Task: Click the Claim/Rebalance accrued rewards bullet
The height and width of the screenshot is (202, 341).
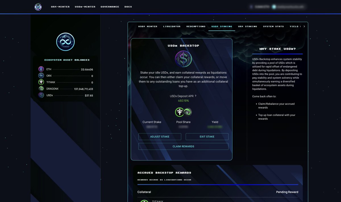Action: 276,106
